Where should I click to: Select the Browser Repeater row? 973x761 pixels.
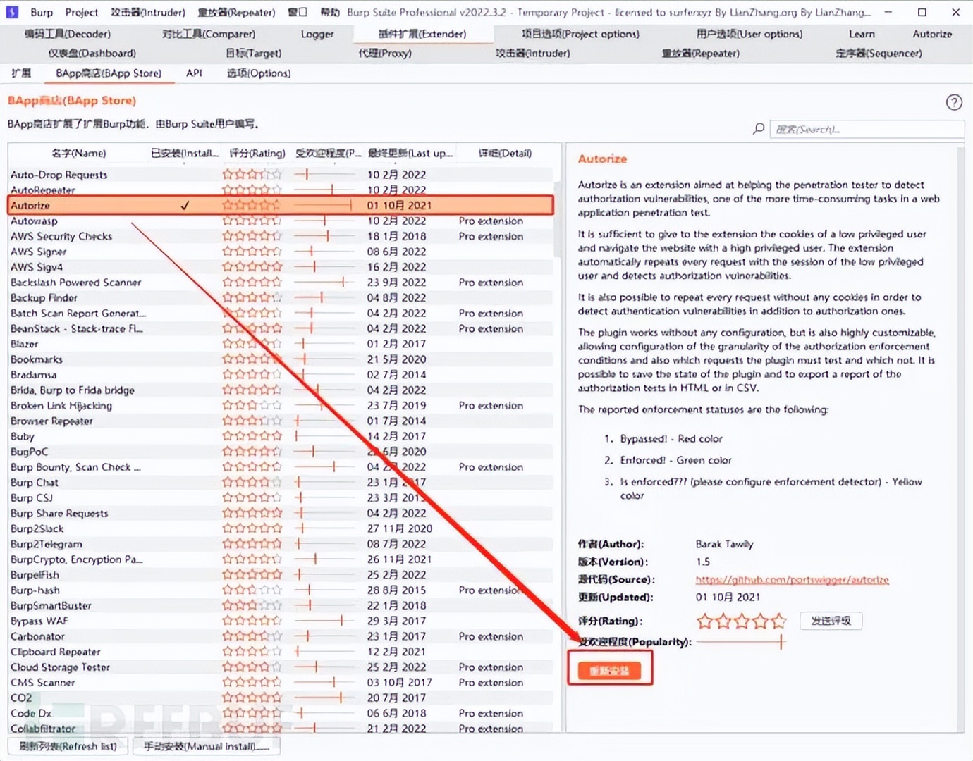[x=281, y=421]
